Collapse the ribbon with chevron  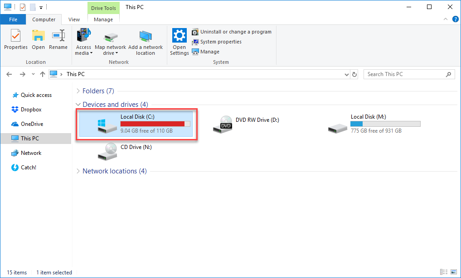(x=446, y=19)
